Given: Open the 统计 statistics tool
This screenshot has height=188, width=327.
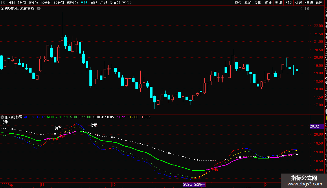Looking at the screenshot, I should pos(268,3).
